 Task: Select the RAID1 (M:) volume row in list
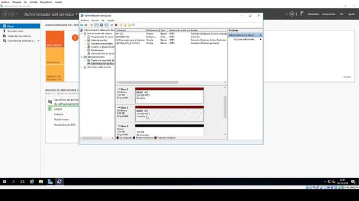coord(171,37)
